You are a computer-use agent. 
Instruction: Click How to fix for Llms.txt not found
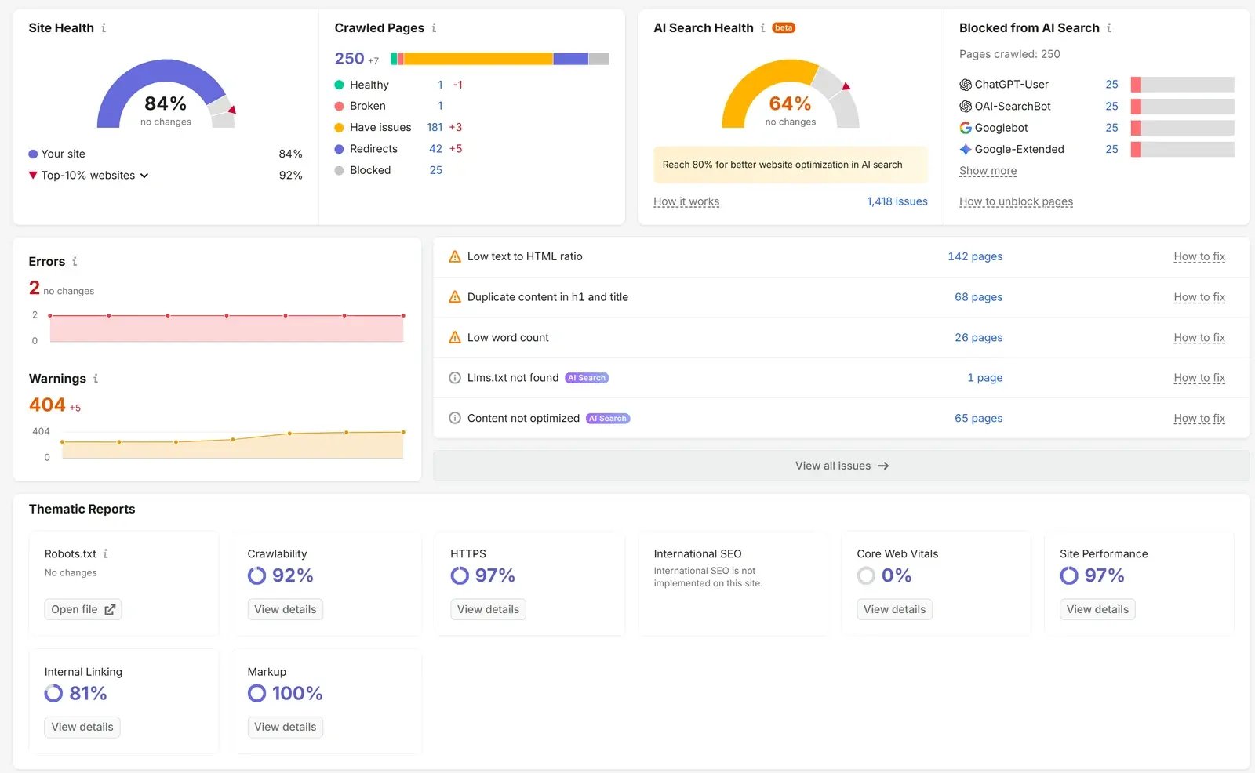click(x=1199, y=378)
